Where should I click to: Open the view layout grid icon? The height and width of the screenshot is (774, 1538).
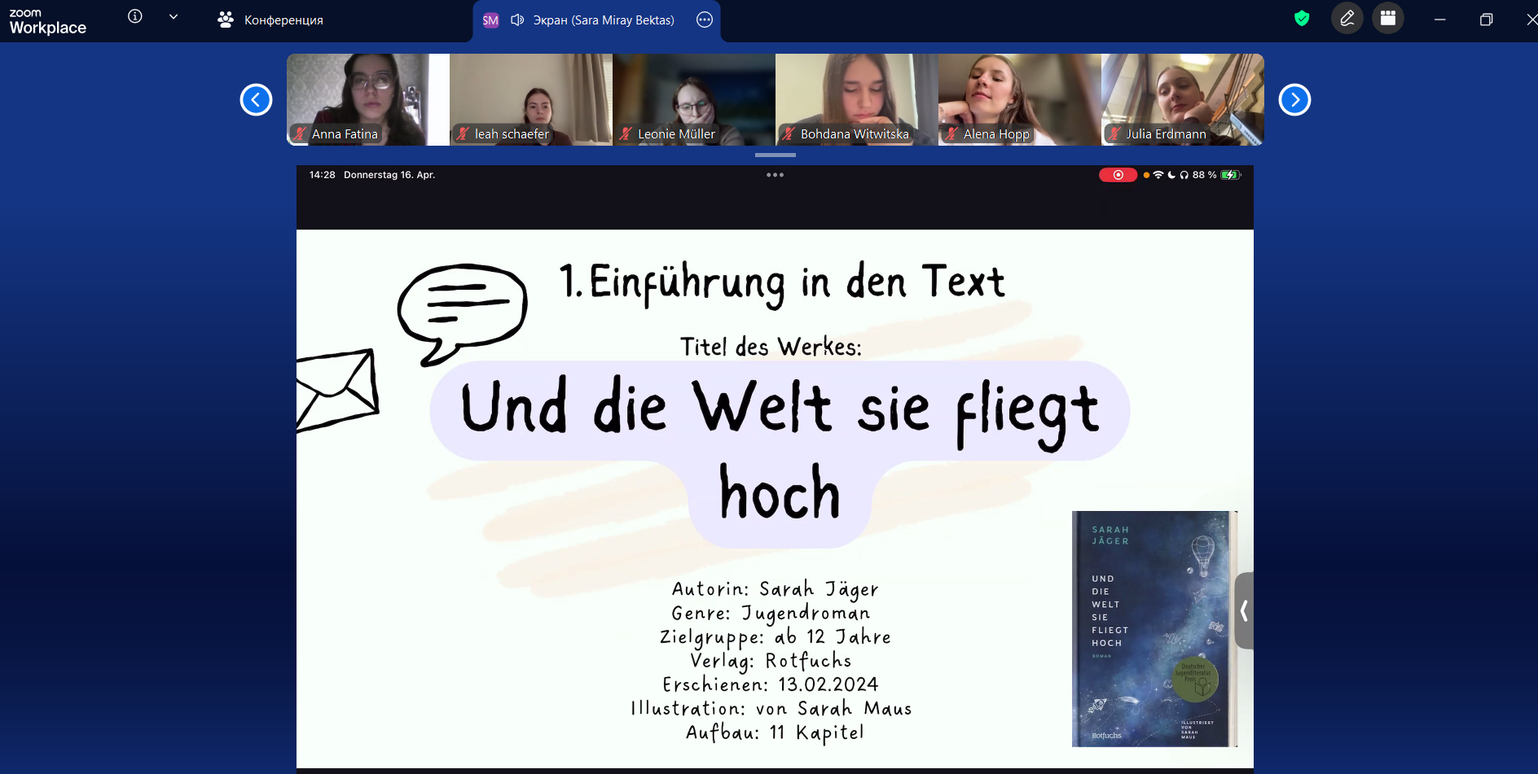1388,18
